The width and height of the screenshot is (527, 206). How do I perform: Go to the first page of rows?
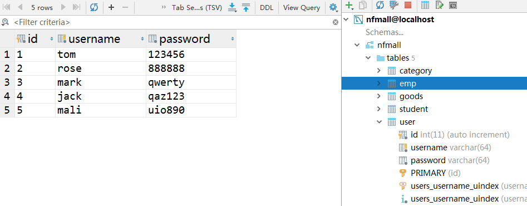coord(7,7)
